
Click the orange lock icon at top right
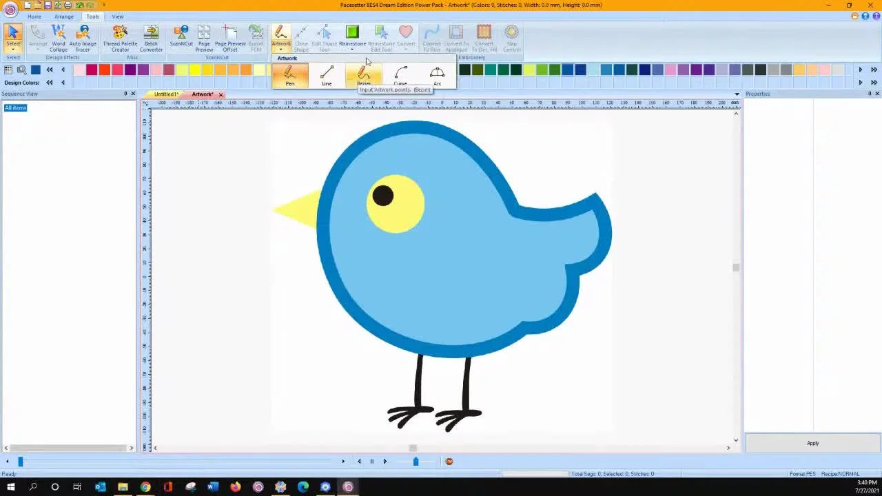(855, 16)
